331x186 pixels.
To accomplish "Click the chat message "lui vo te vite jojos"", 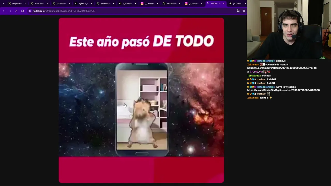I will pos(286,87).
